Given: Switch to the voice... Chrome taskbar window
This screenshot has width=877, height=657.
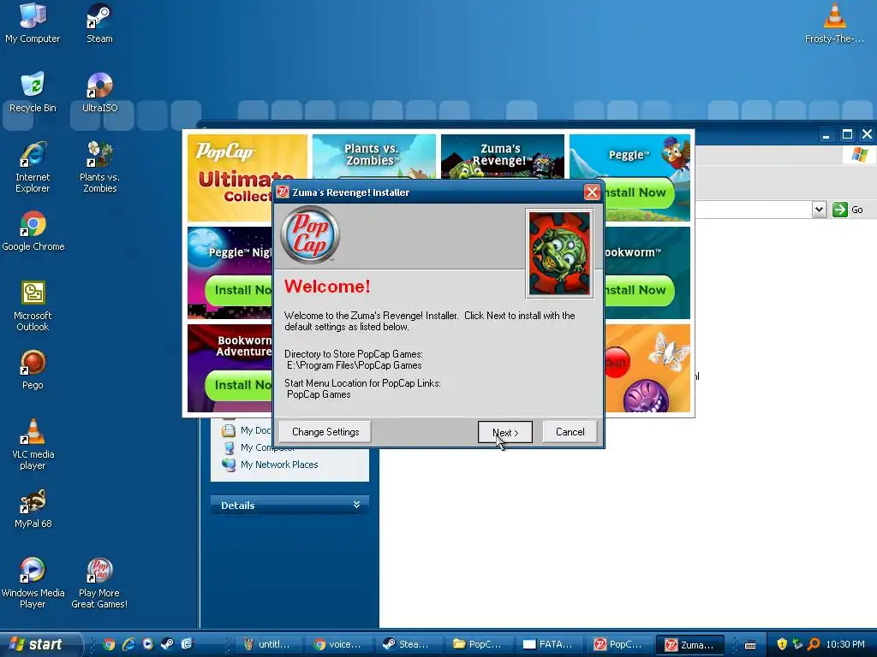Looking at the screenshot, I should 338,644.
